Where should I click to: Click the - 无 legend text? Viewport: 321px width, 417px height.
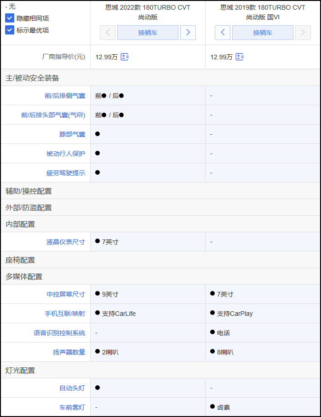(x=11, y=6)
